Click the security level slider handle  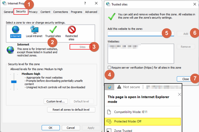(x=14, y=81)
